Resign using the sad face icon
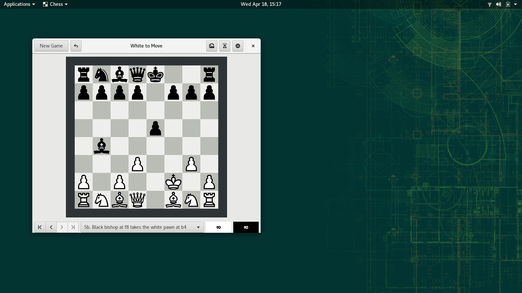This screenshot has width=522, height=293. (238, 46)
